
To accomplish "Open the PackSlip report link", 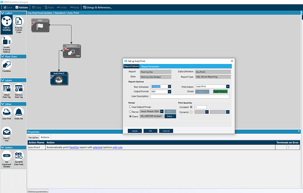I will [74, 147].
